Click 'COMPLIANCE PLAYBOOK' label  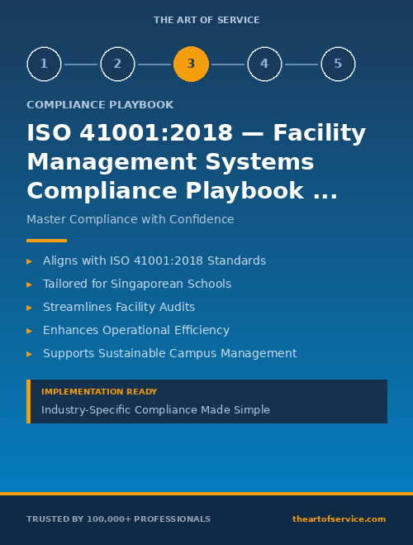(x=100, y=105)
